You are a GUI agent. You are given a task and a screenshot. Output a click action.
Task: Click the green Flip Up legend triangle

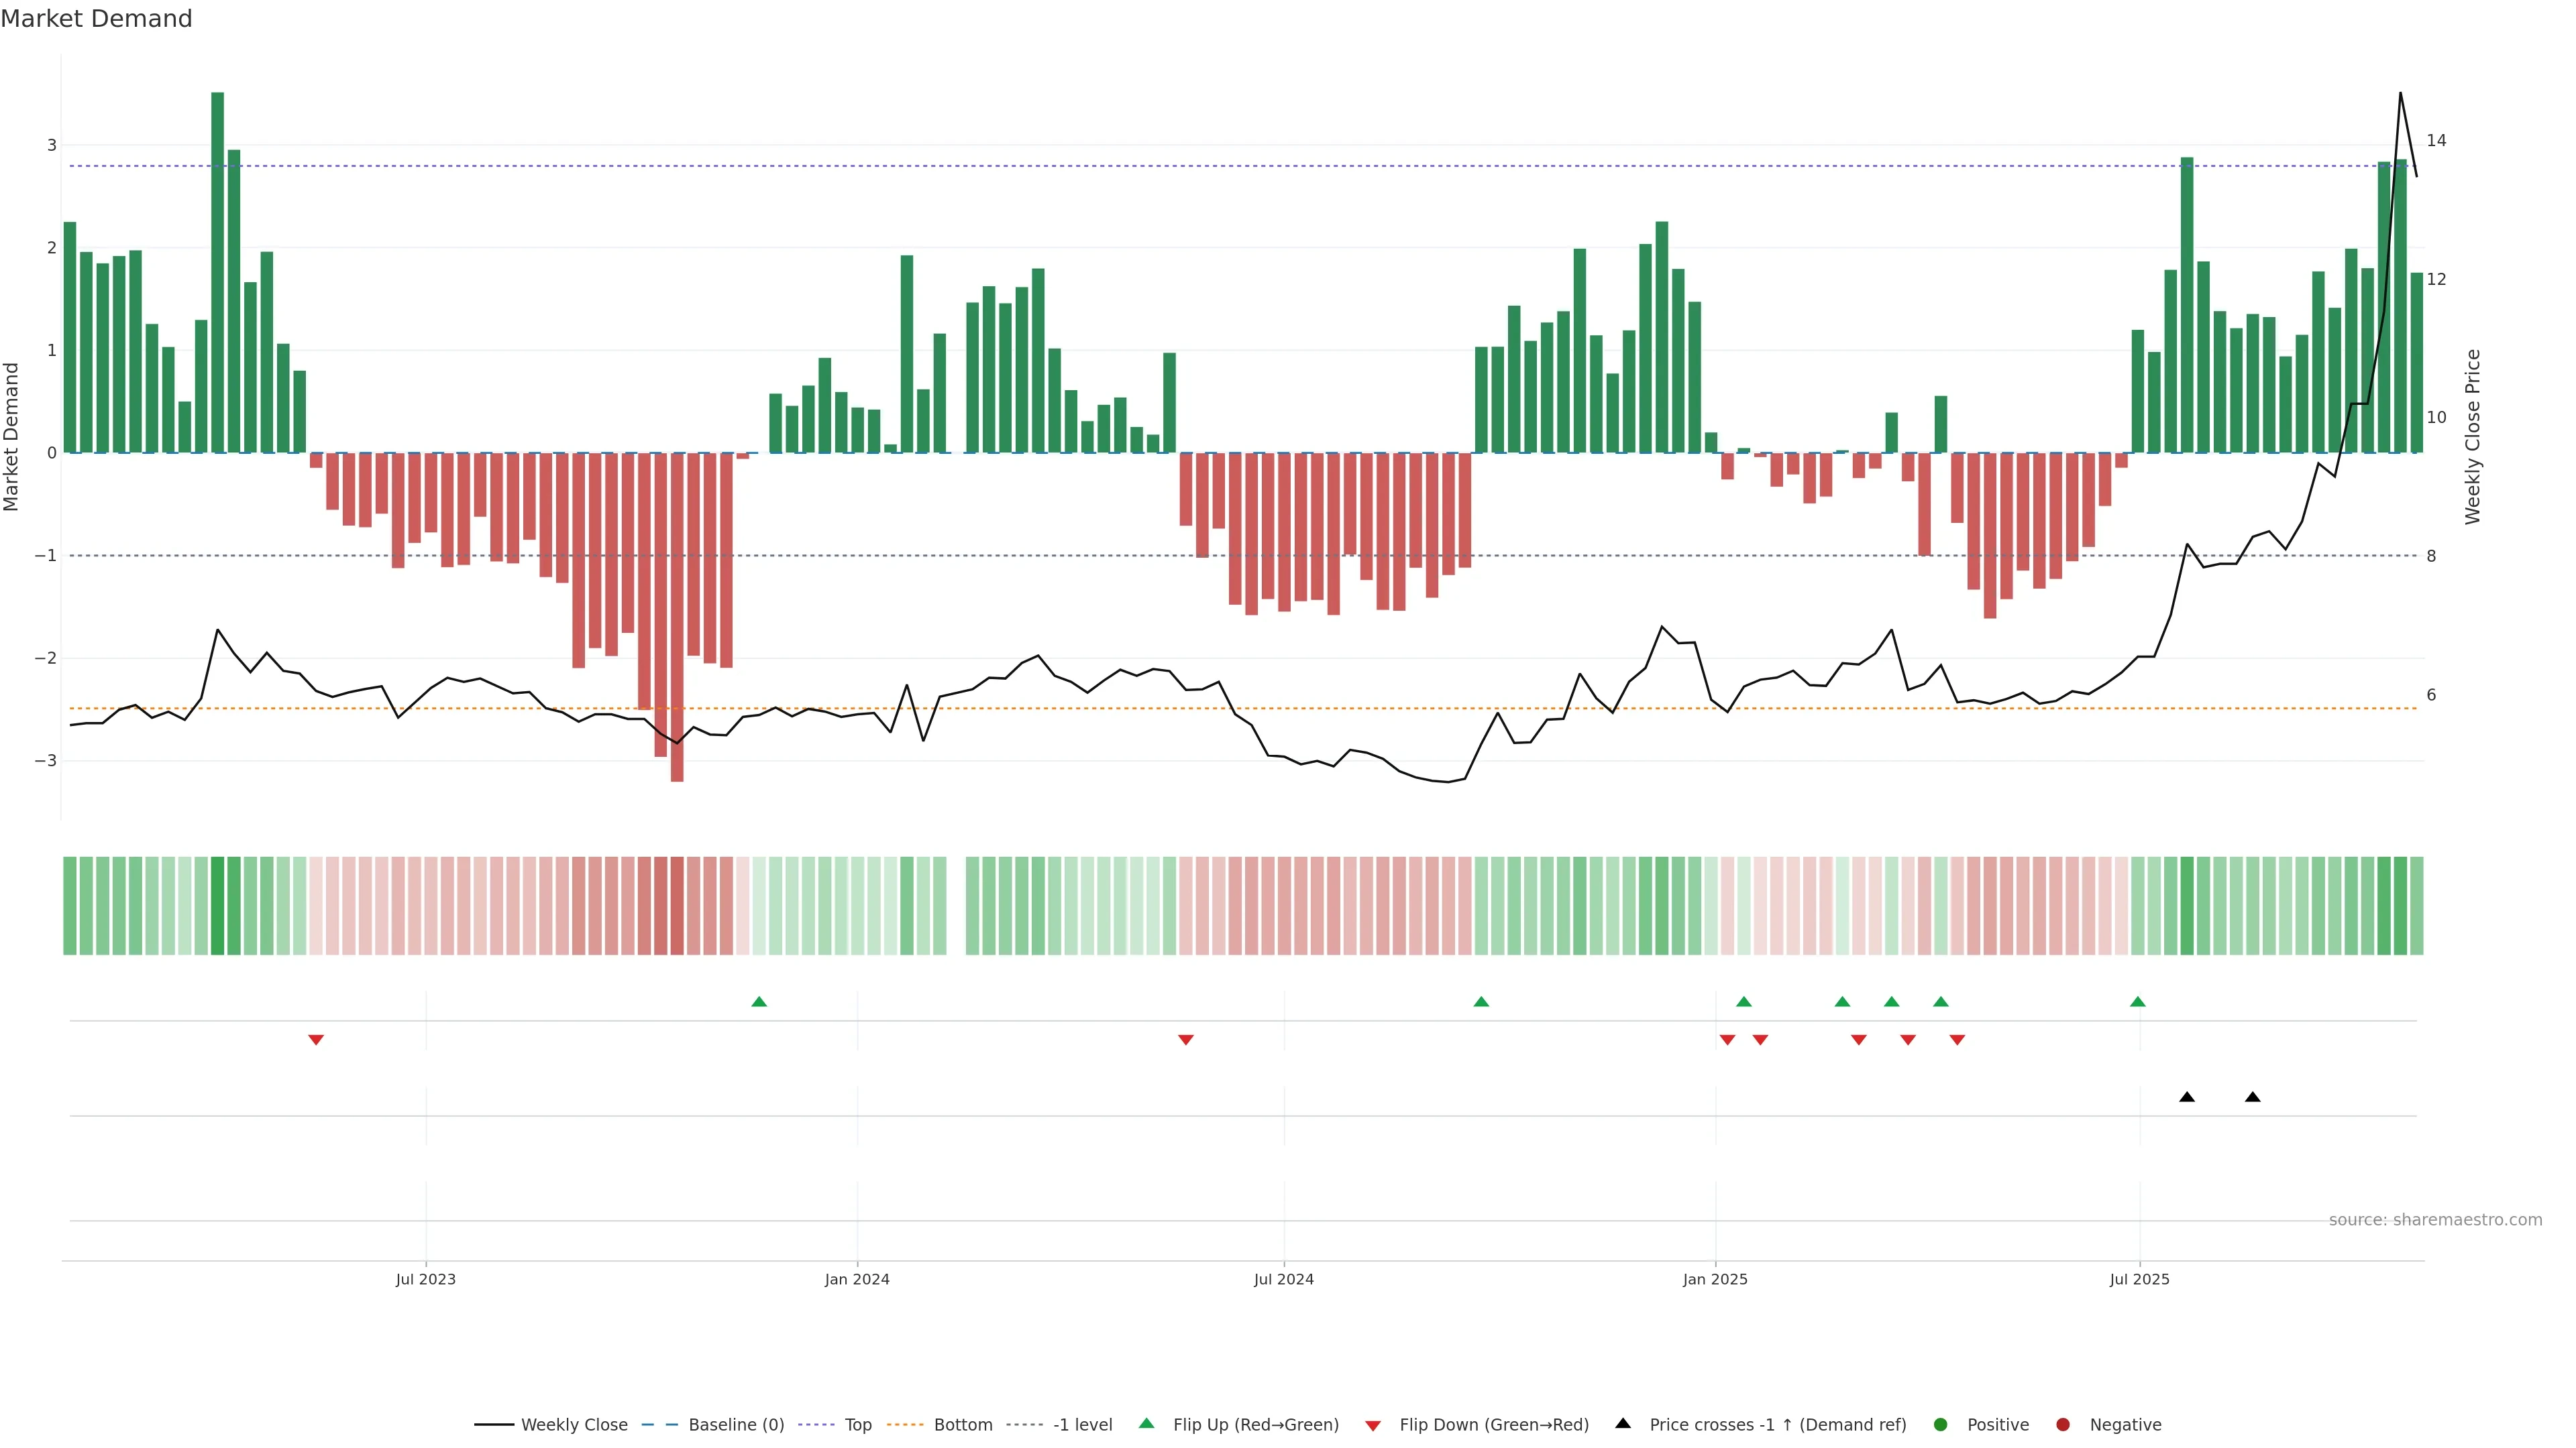[x=1147, y=1423]
